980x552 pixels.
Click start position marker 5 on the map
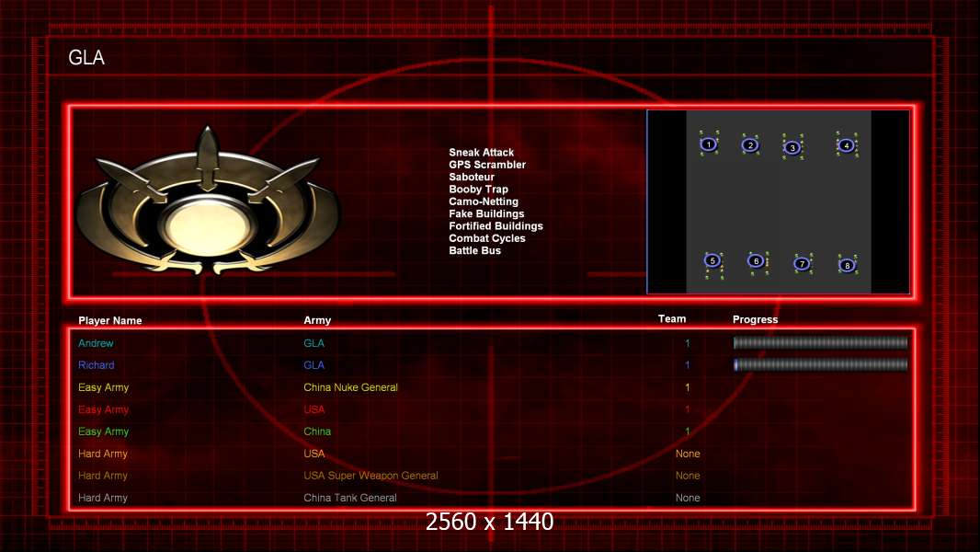pyautogui.click(x=712, y=260)
